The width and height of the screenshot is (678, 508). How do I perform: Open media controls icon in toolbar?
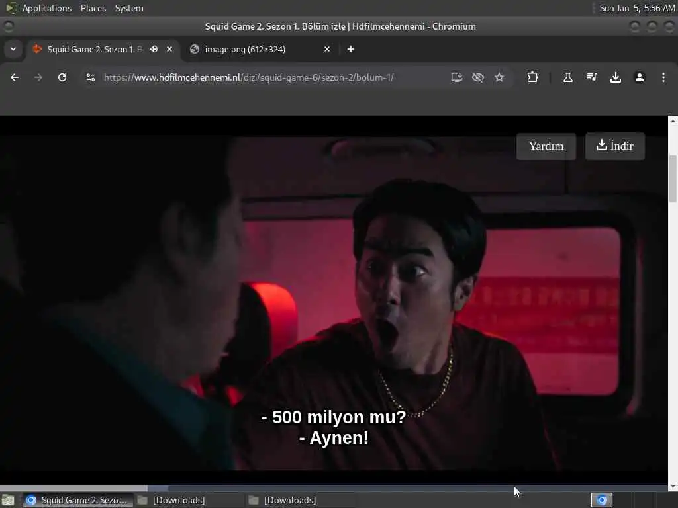pyautogui.click(x=592, y=77)
